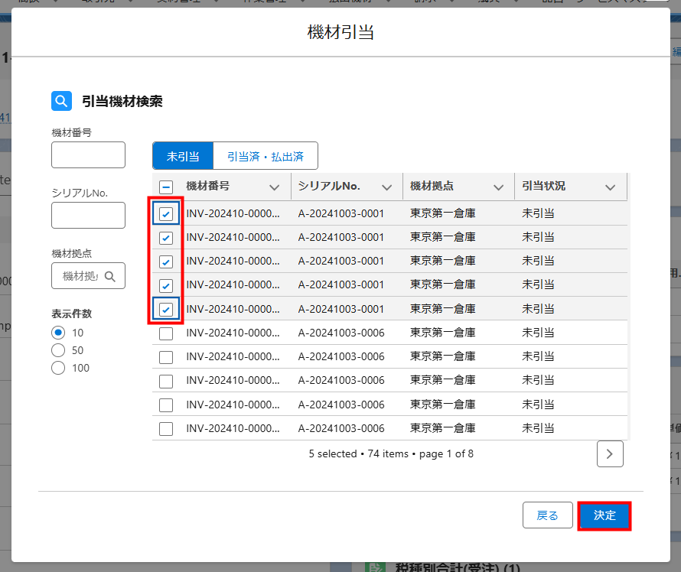Go to next page with arrow button

610,453
